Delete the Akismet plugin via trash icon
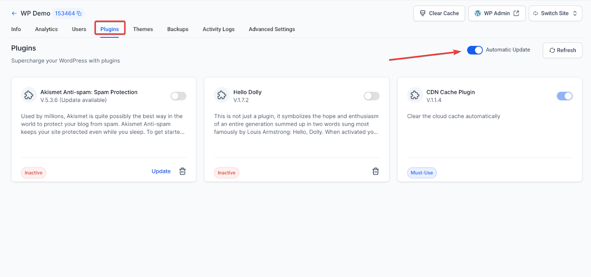The height and width of the screenshot is (277, 591). [182, 171]
